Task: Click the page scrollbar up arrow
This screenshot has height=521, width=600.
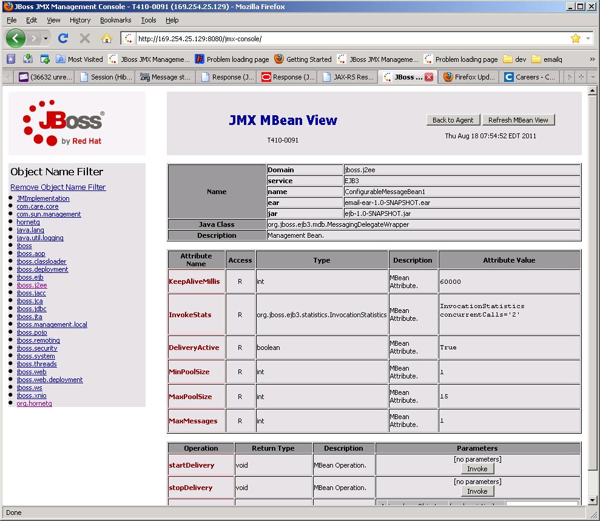Action: coord(592,90)
